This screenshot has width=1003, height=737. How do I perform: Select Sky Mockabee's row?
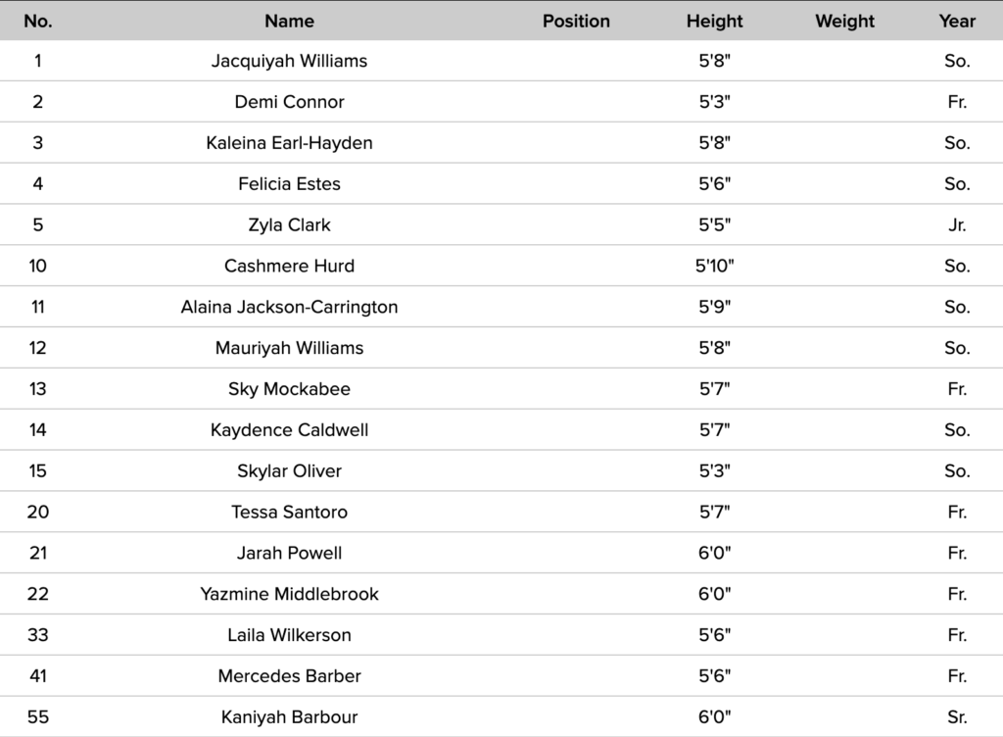click(289, 390)
